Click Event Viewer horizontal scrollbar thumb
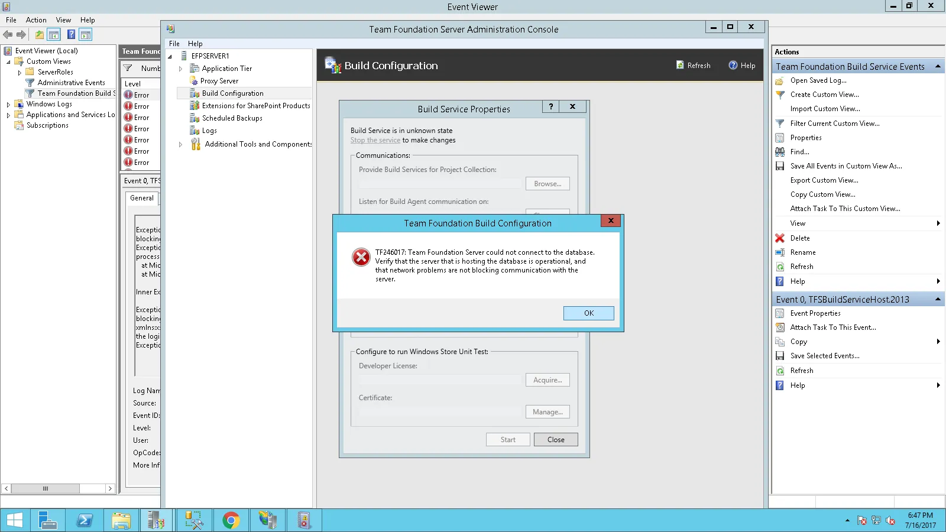The image size is (946, 532). [46, 489]
